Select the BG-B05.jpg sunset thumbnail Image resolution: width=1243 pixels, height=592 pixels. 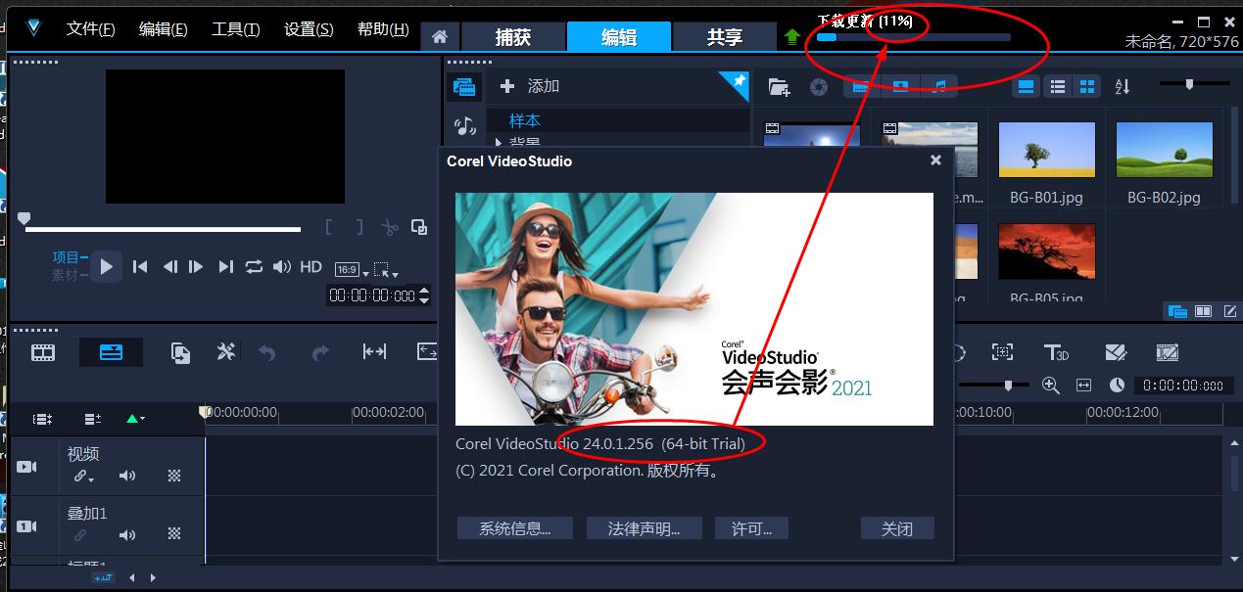(1046, 251)
